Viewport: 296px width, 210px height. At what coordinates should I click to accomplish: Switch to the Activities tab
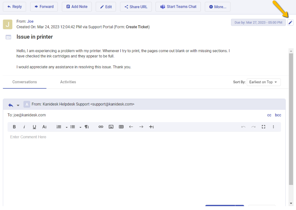(x=68, y=82)
